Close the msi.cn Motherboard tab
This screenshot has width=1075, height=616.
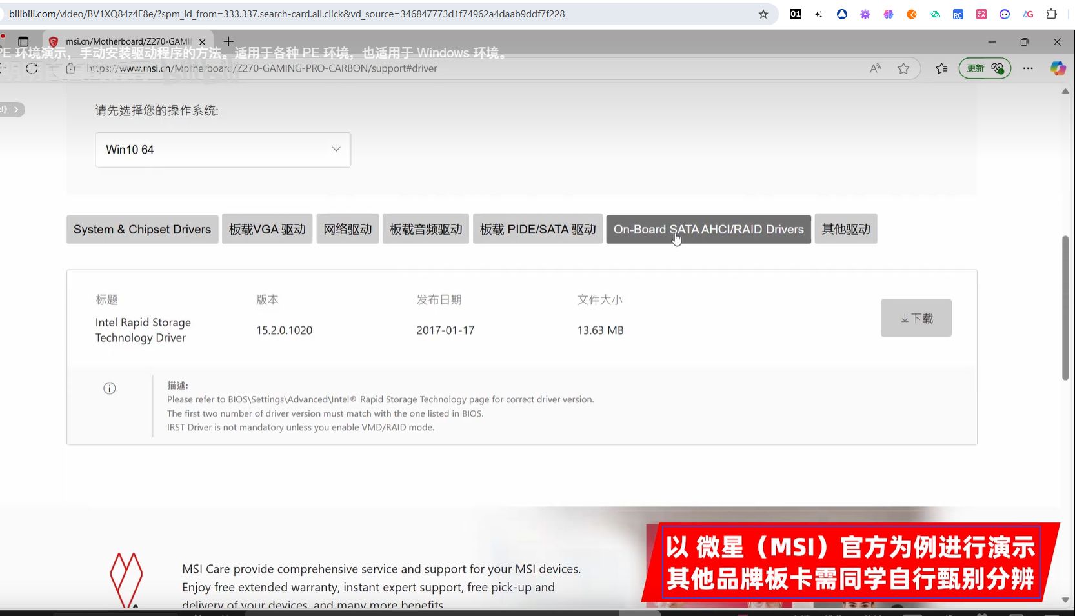(x=202, y=42)
